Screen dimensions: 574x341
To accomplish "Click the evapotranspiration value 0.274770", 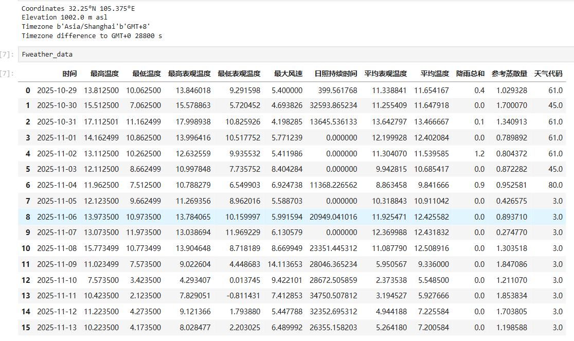I will pos(512,232).
